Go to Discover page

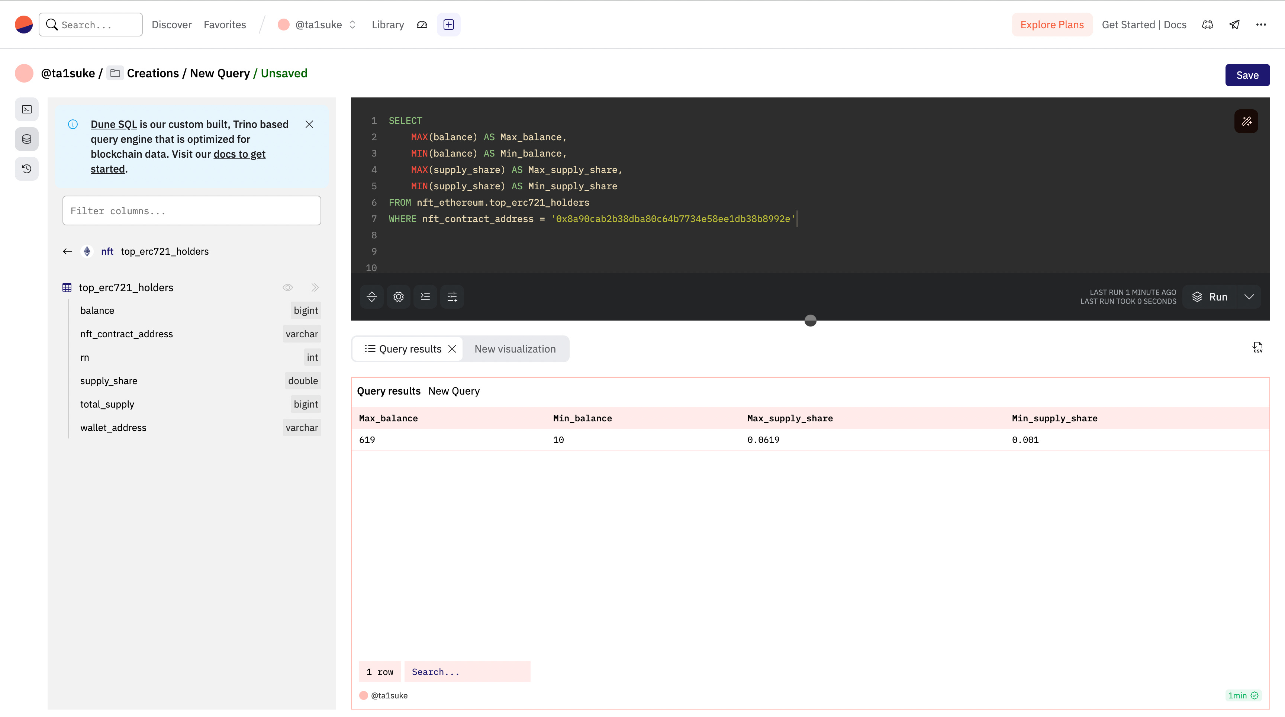172,25
